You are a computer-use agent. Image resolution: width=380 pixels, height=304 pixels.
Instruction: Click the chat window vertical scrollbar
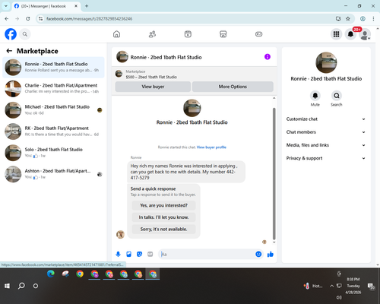click(274, 173)
